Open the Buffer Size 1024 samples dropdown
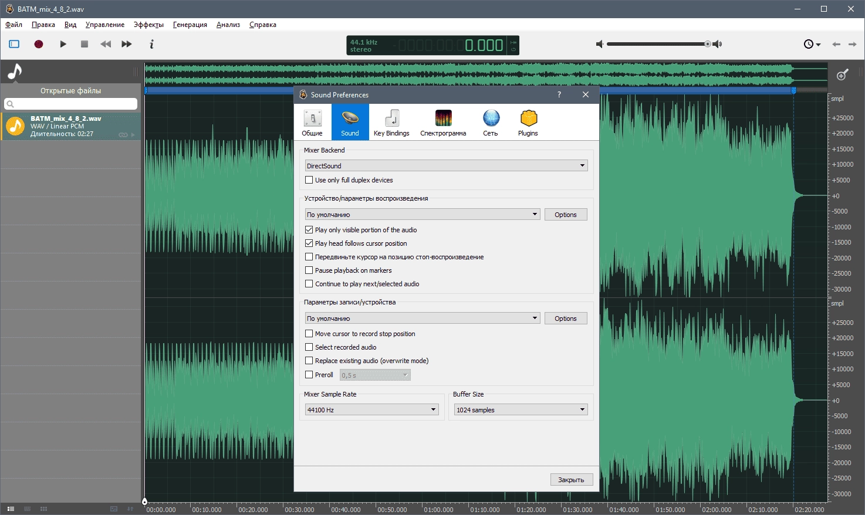The height and width of the screenshot is (515, 865). 521,410
